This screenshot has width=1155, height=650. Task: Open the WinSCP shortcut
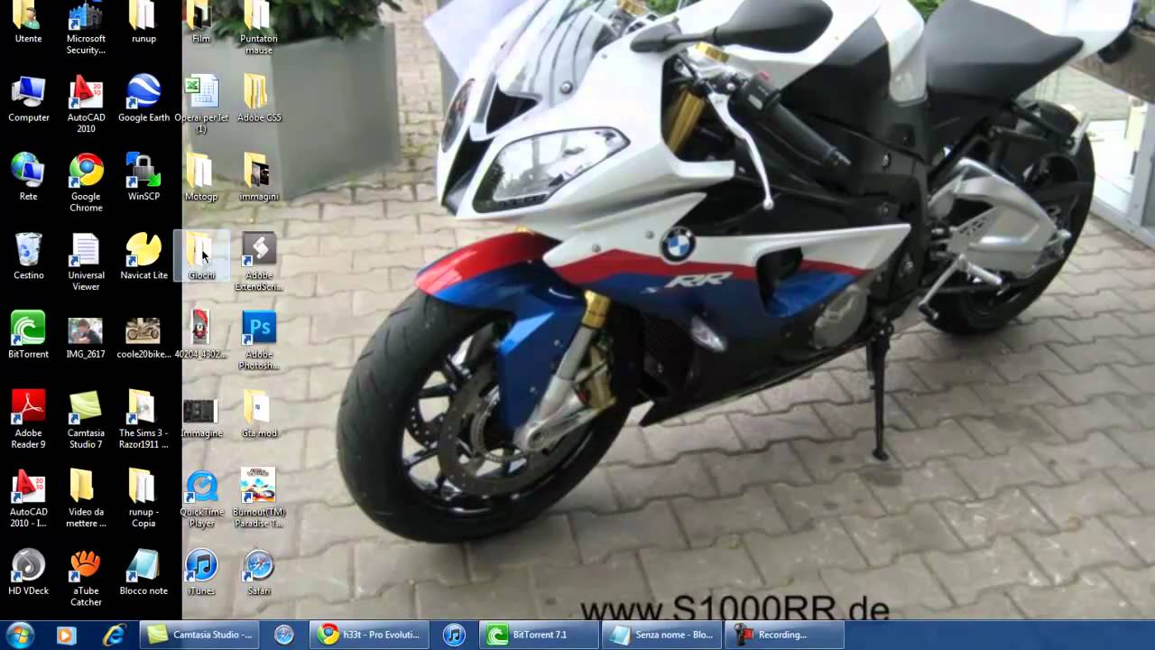[143, 172]
